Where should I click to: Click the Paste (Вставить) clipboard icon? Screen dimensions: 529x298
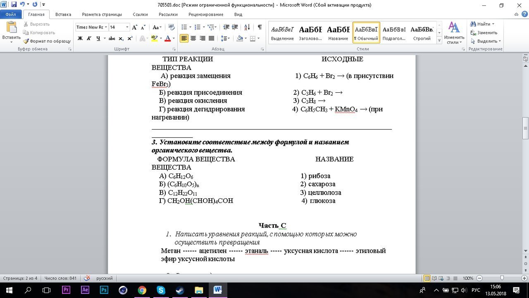pyautogui.click(x=11, y=28)
